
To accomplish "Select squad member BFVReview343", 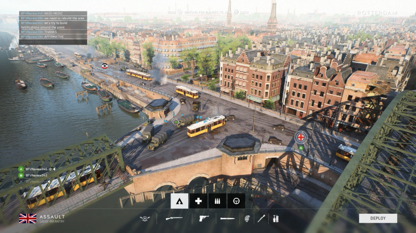I will [x=36, y=175].
